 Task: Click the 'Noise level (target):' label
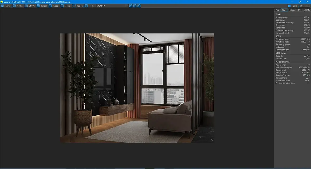coord(284,67)
